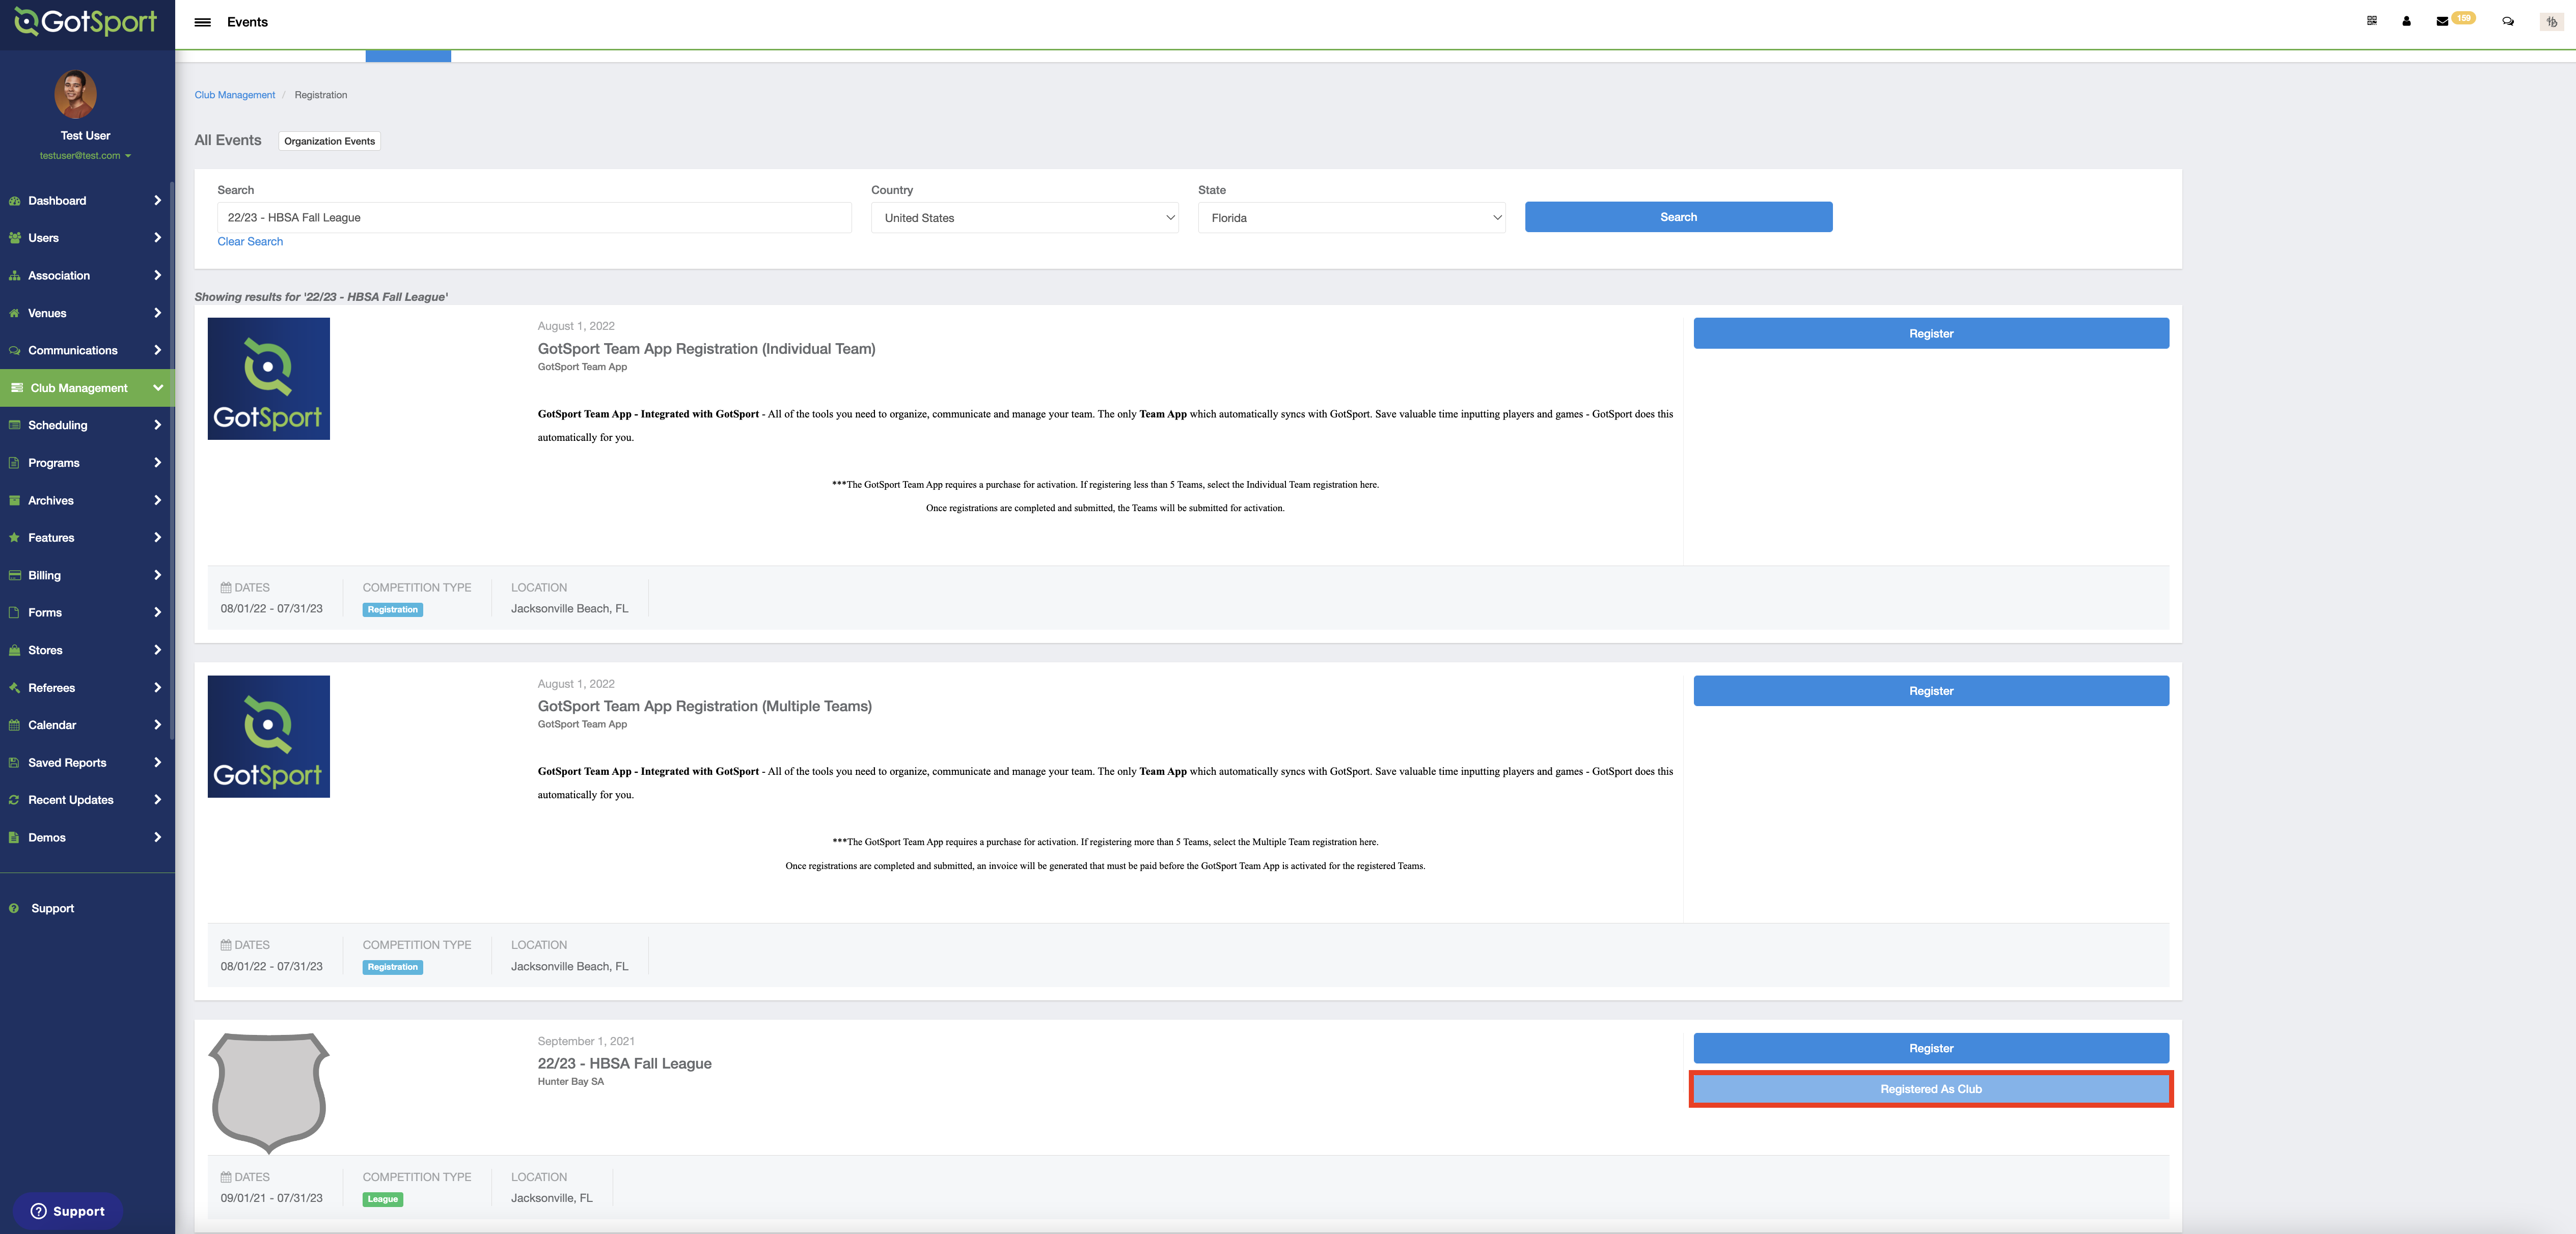
Task: Open the Programs menu item
Action: pyautogui.click(x=87, y=463)
